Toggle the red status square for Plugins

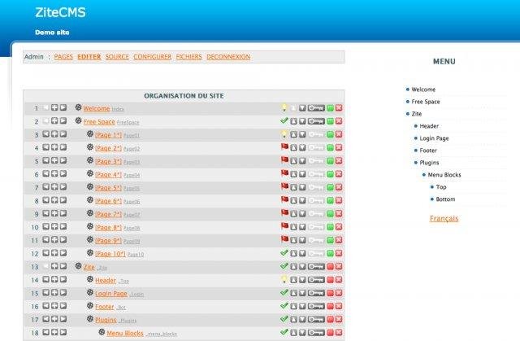[x=330, y=319]
